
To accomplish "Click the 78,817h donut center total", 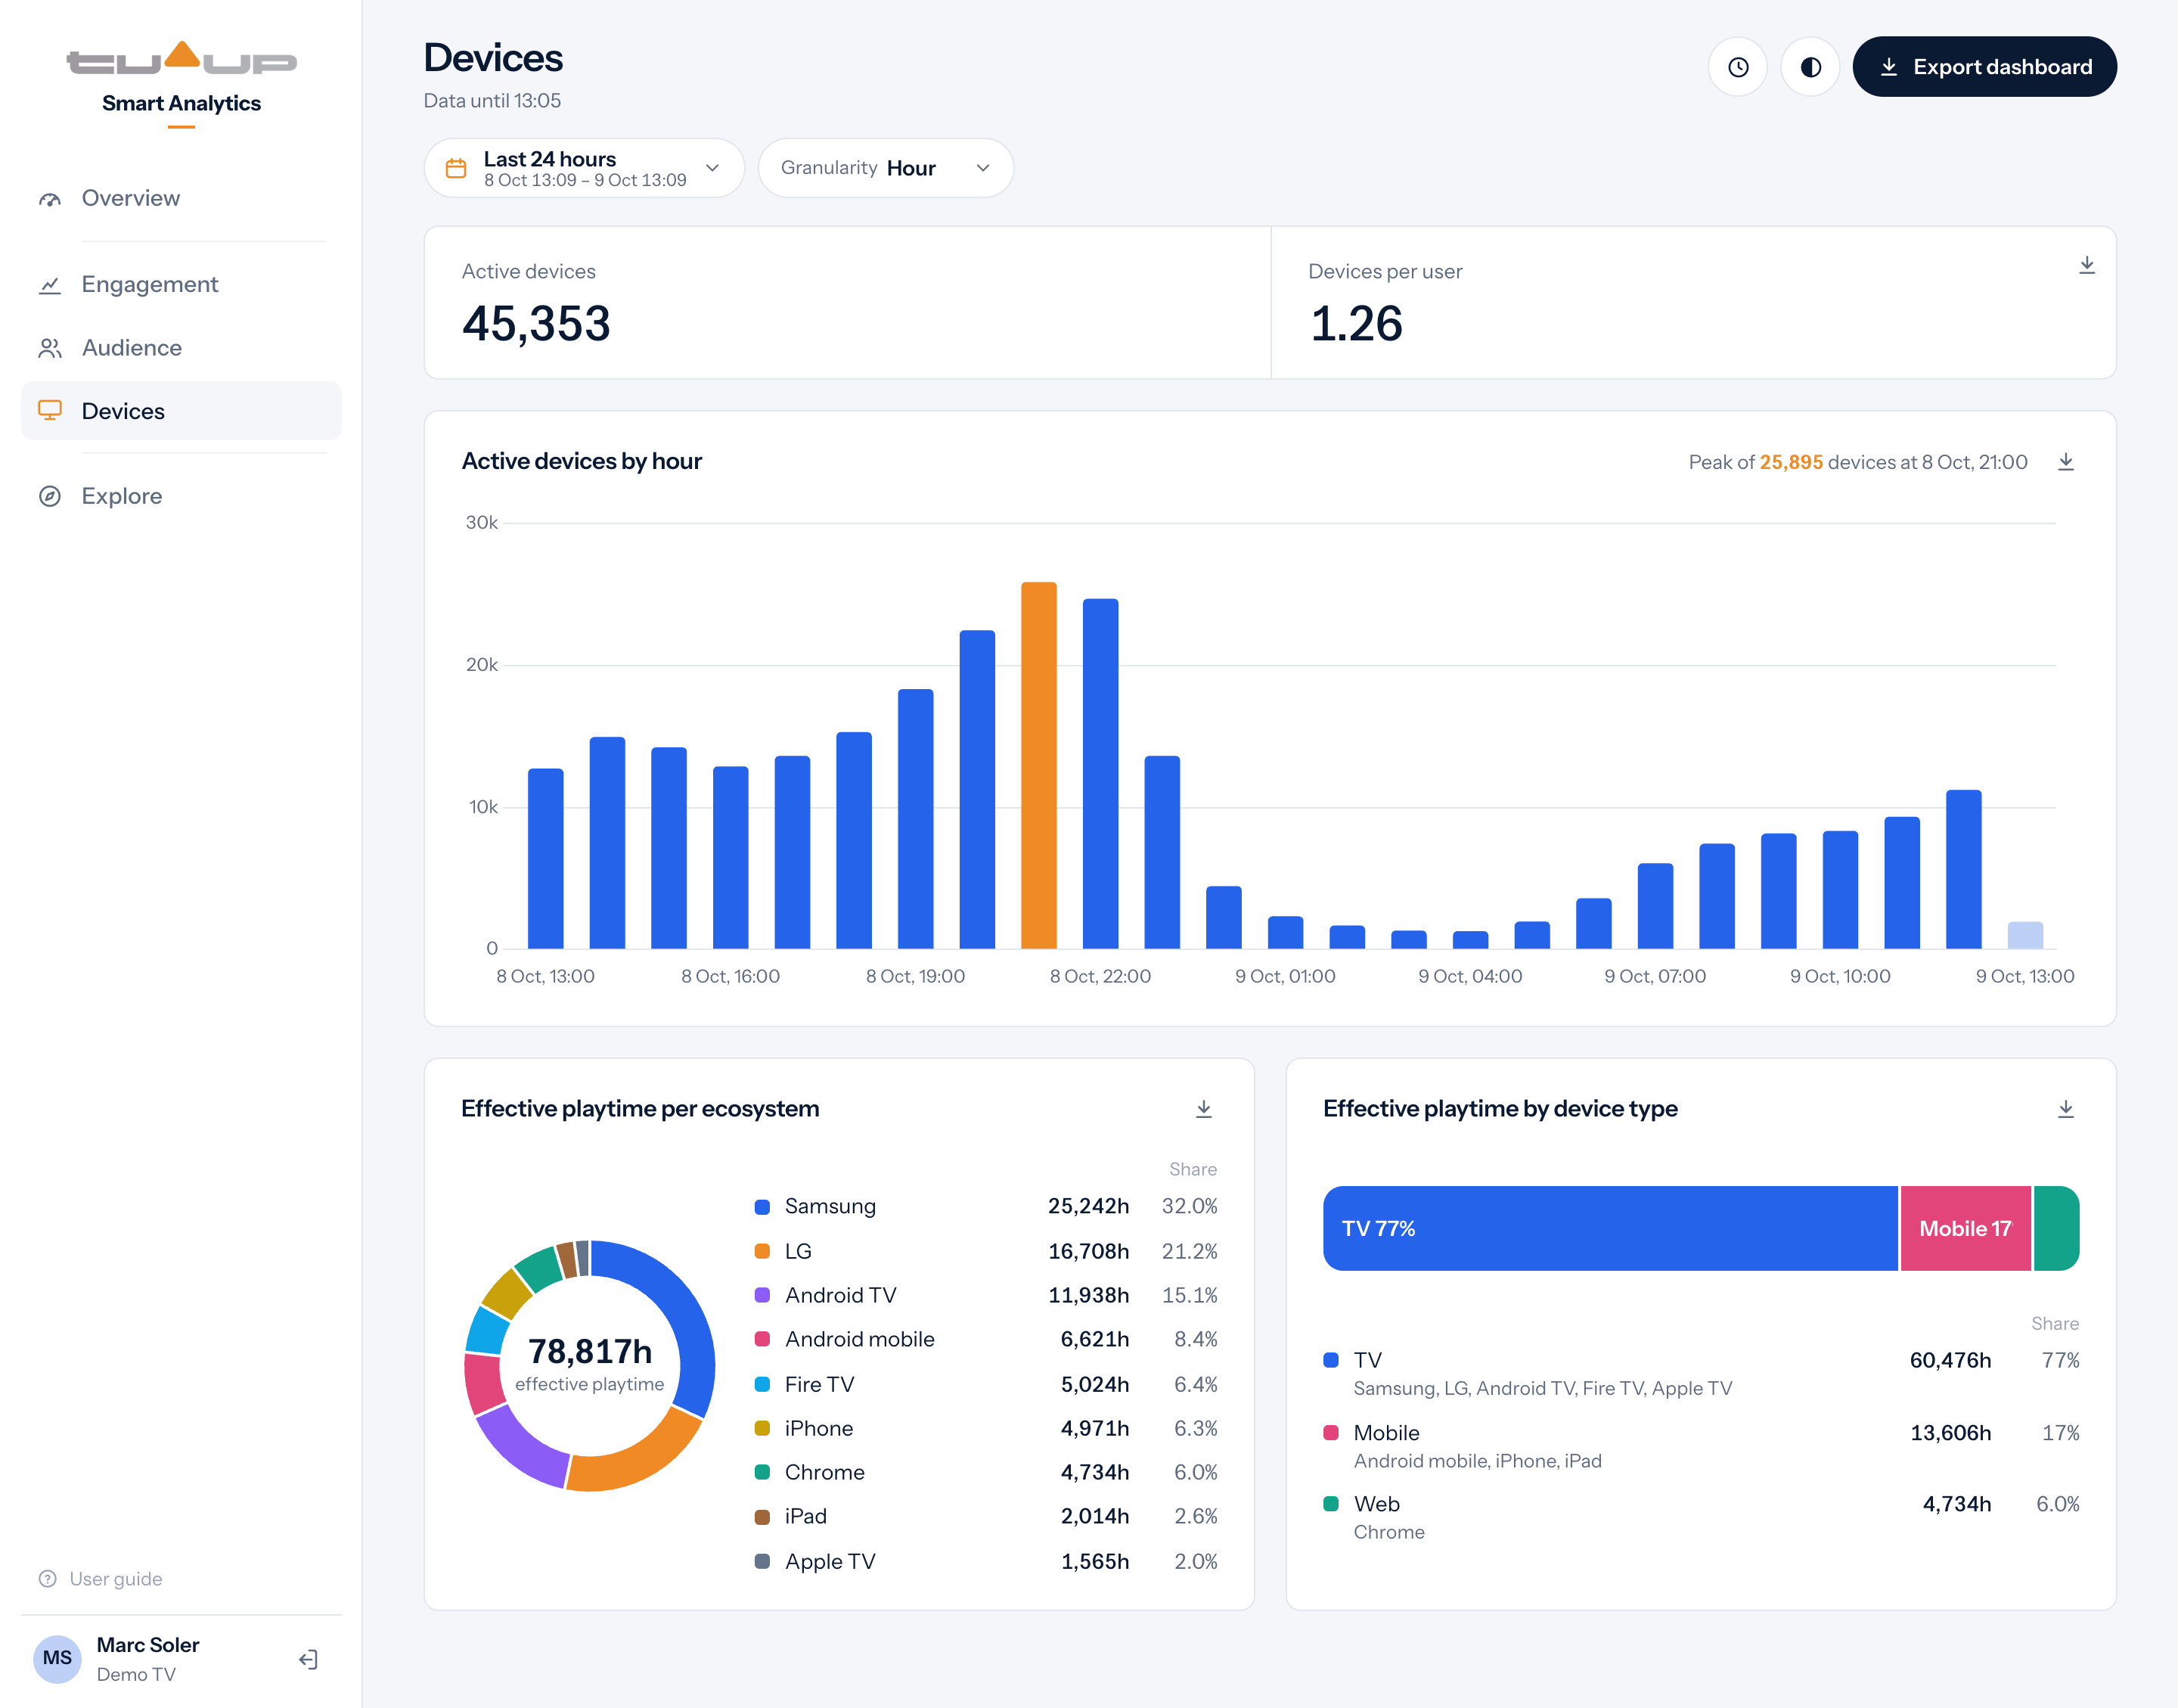I will pos(590,1352).
